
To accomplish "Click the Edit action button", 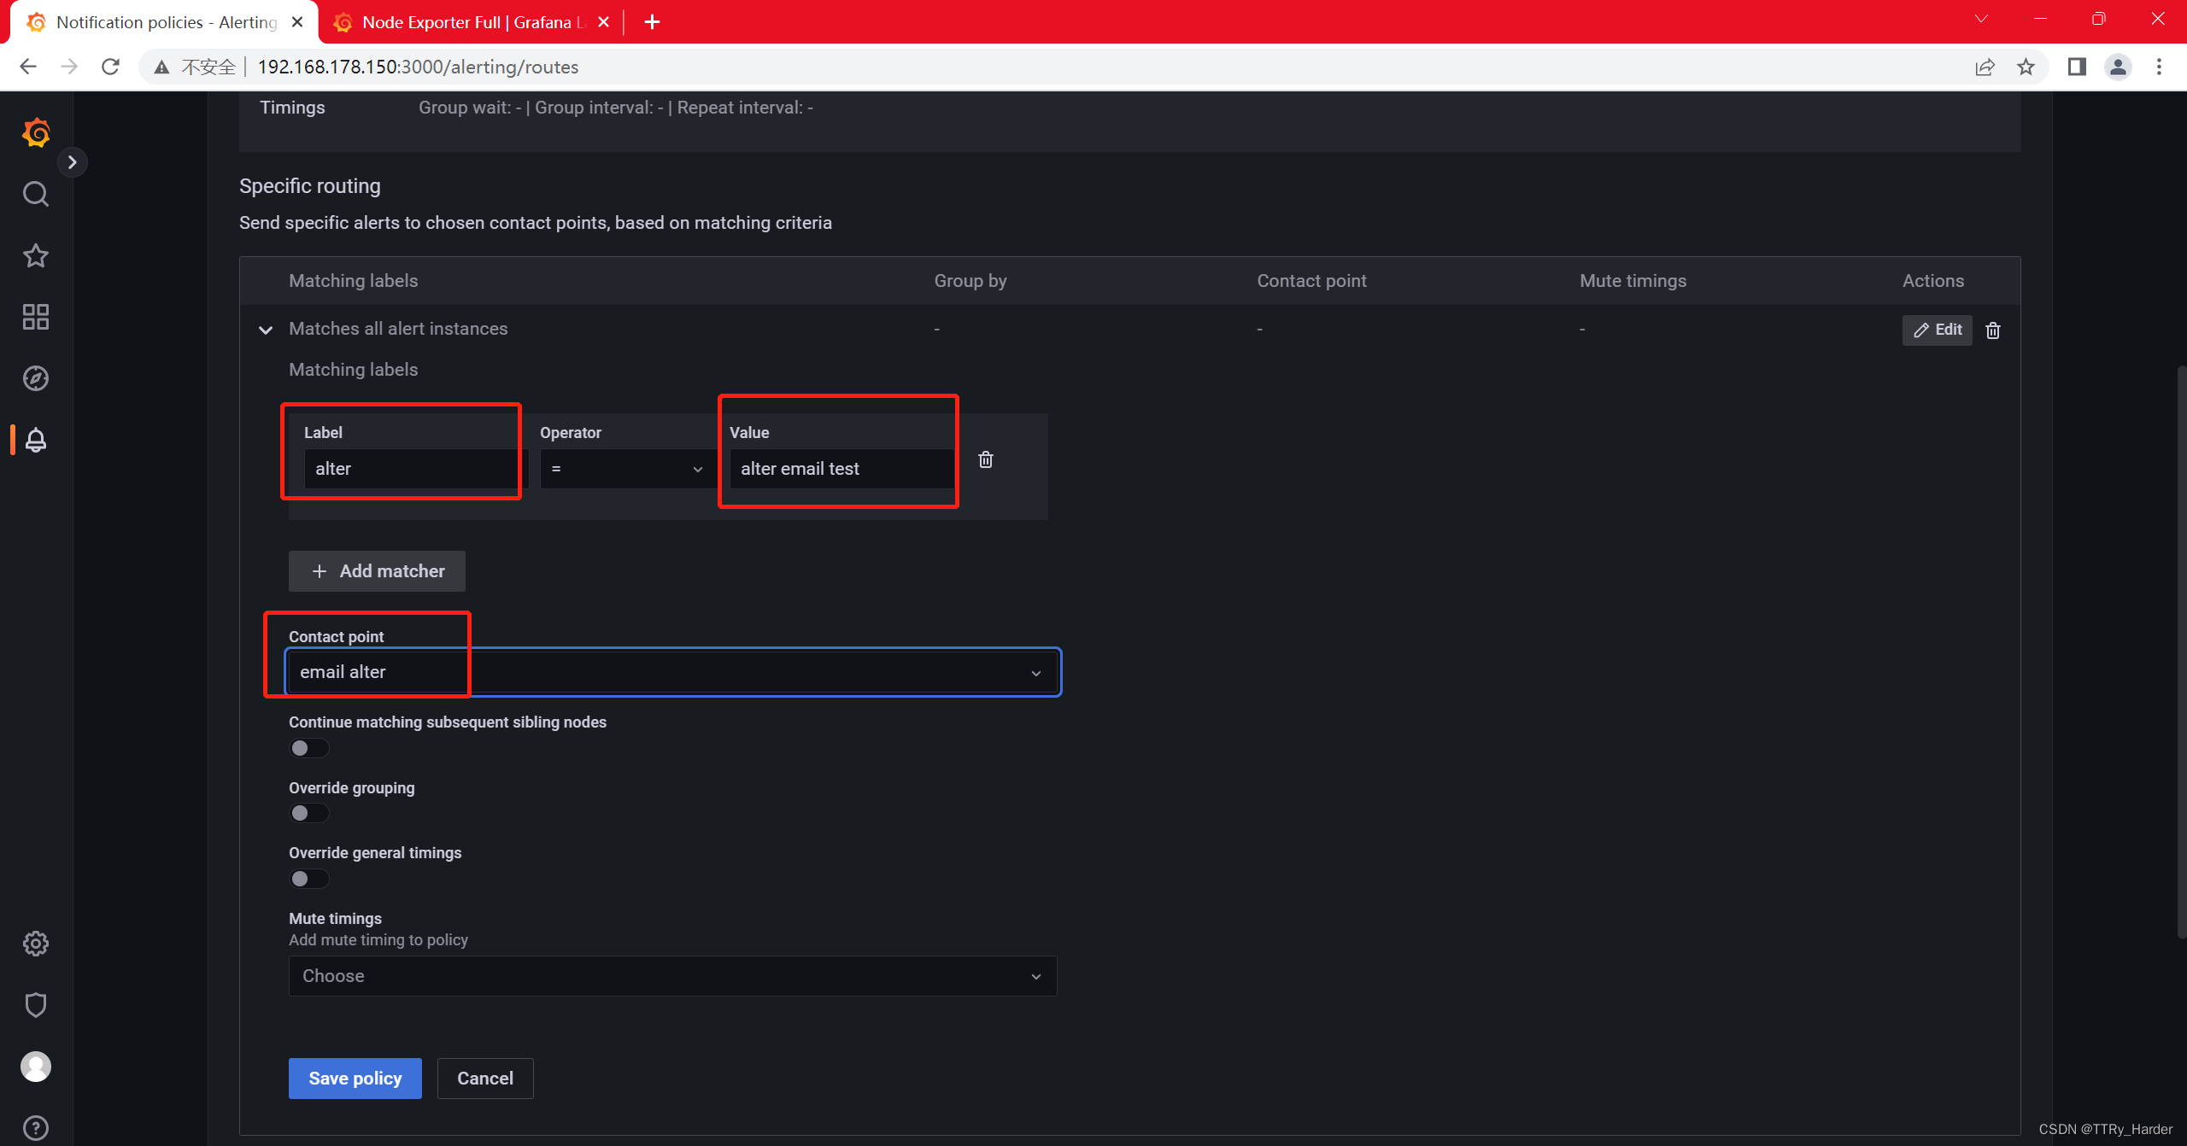I will click(1938, 330).
